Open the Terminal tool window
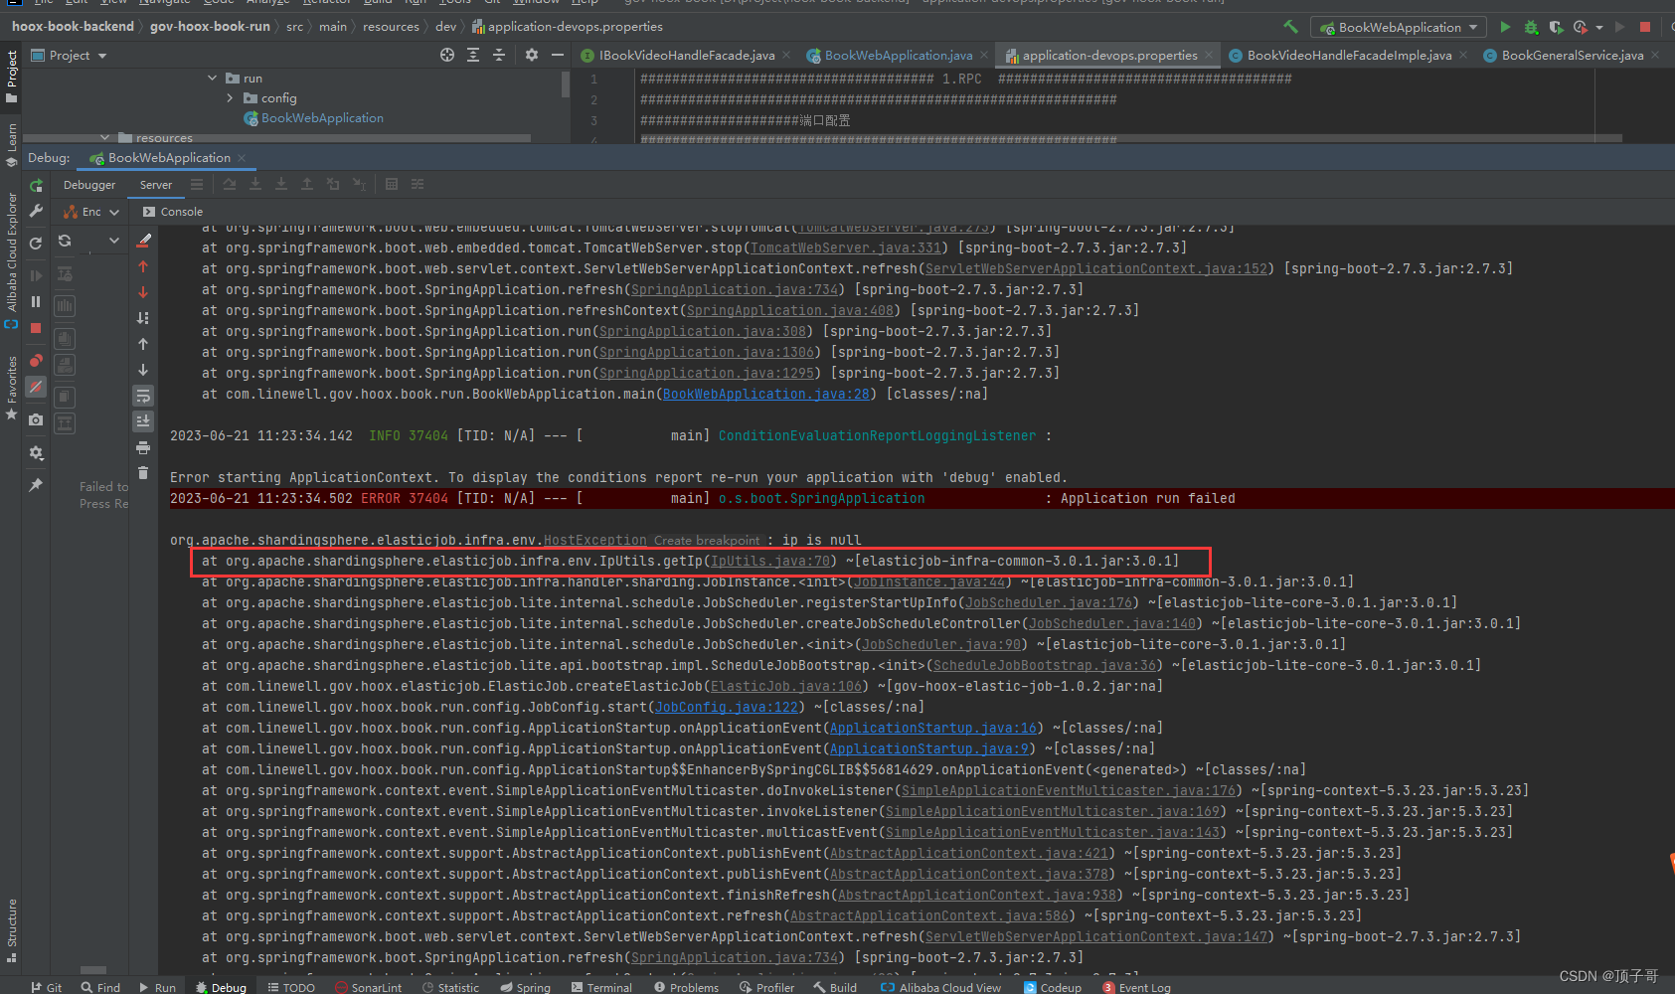Image resolution: width=1675 pixels, height=994 pixels. pos(601,987)
